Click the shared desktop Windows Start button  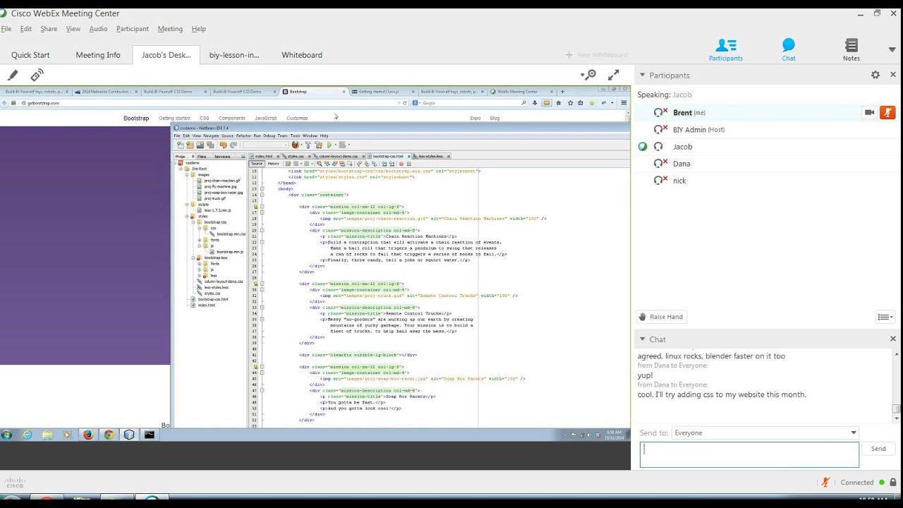(x=7, y=435)
